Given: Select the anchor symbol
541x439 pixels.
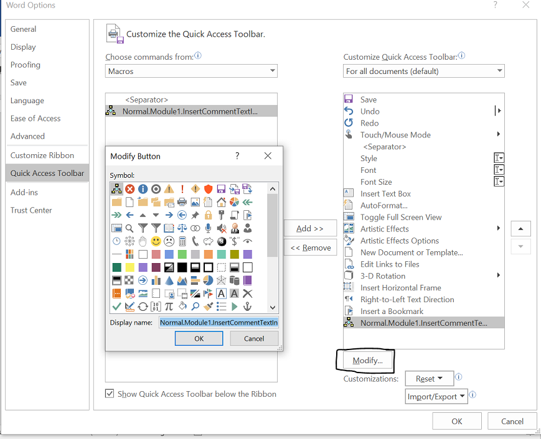Looking at the screenshot, I should (x=247, y=307).
